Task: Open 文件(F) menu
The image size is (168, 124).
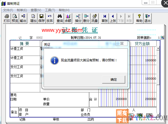Action: pyautogui.click(x=8, y=10)
